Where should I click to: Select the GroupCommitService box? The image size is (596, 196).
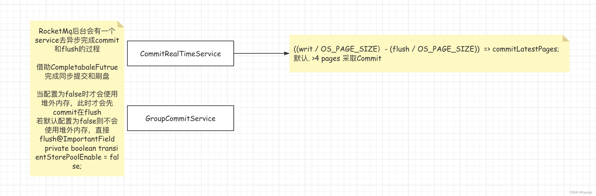pos(180,118)
